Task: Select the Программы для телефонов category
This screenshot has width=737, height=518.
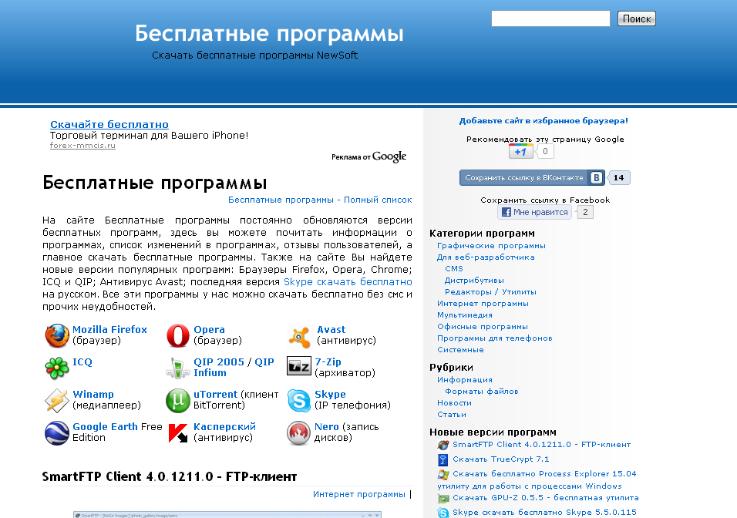Action: click(494, 338)
